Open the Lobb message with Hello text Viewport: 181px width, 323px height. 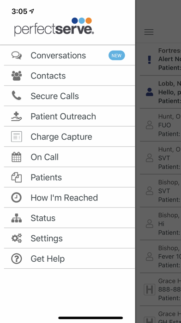[x=161, y=92]
